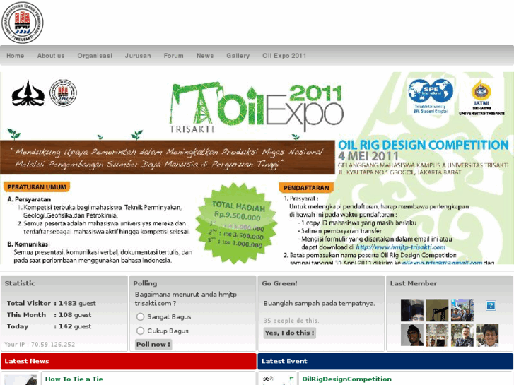Click the IATMI Universitas Trisakti logo
Image resolution: width=514 pixels, height=385 pixels.
(481, 97)
